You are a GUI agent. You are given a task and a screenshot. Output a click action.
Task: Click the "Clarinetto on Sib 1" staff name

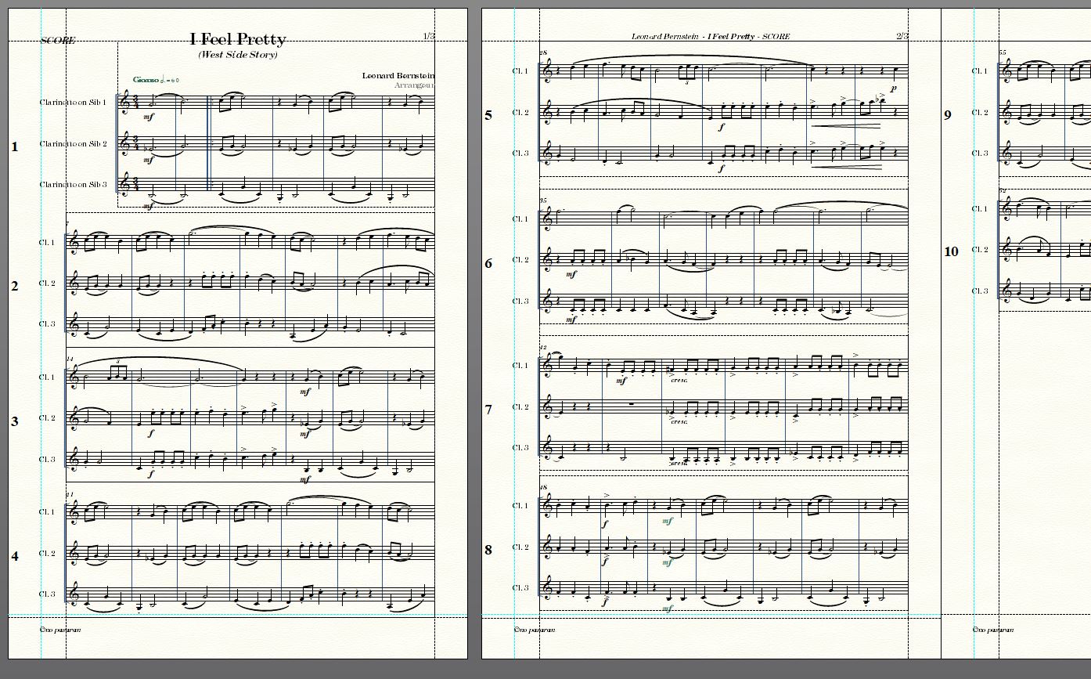tap(73, 103)
